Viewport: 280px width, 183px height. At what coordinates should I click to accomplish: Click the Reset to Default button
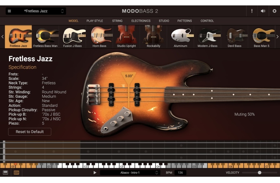[30, 132]
